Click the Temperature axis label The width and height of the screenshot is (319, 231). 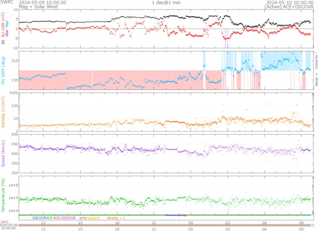pos(4,196)
